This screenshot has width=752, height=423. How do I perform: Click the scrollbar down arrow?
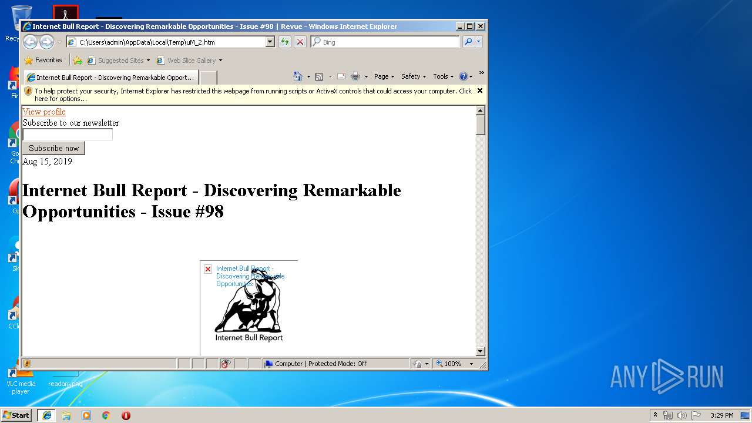pos(481,351)
